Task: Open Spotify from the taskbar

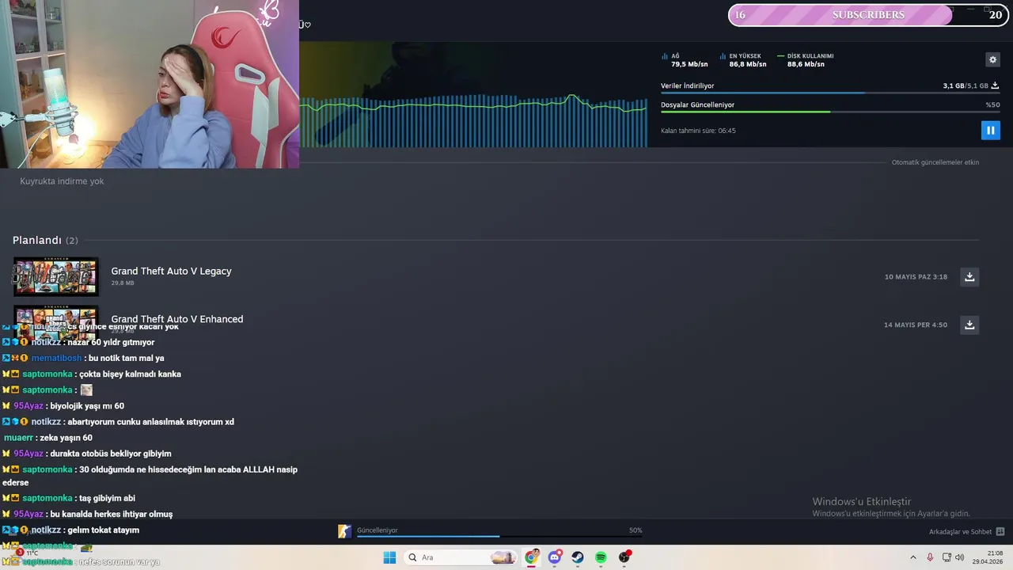Action: [x=601, y=557]
